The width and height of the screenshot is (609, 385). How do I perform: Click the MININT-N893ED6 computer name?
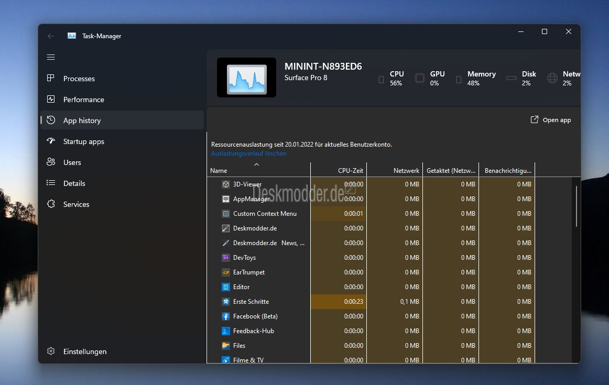pyautogui.click(x=323, y=67)
